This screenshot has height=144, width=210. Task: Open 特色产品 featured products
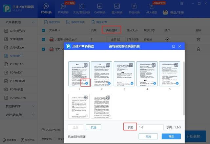click(x=28, y=140)
